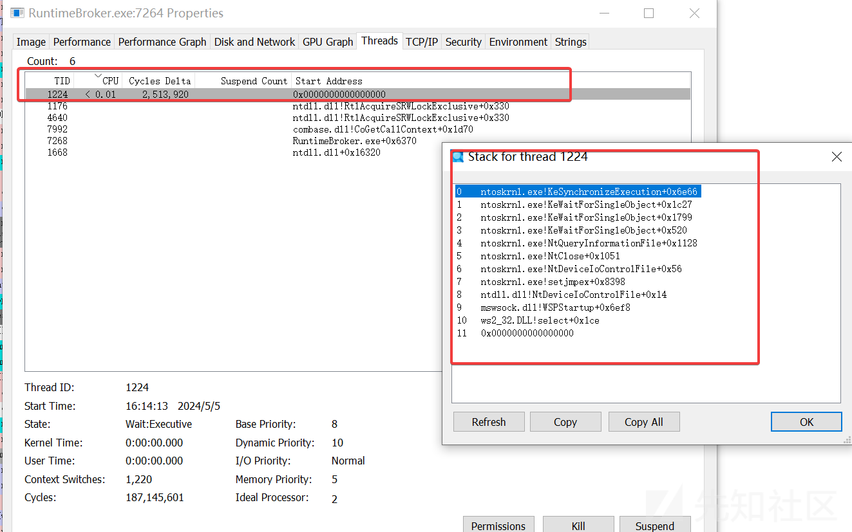Click the Dynamic Priority value 10

[337, 443]
